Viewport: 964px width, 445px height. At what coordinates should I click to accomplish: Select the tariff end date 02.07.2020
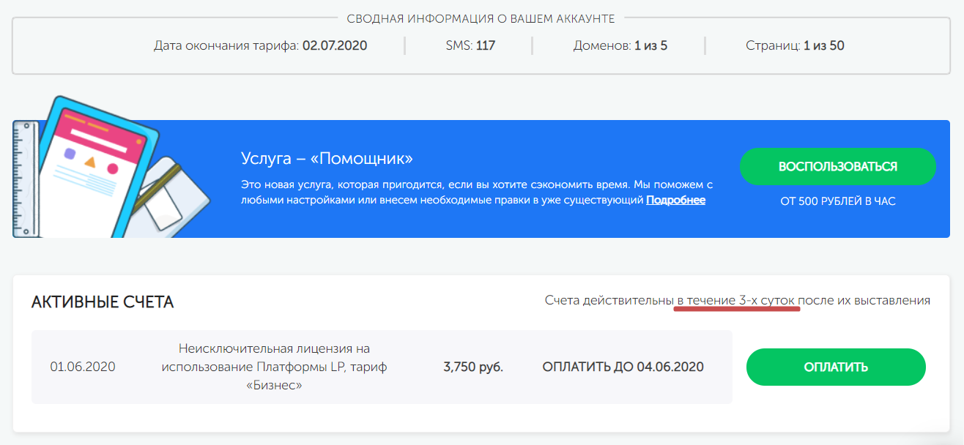tap(335, 45)
